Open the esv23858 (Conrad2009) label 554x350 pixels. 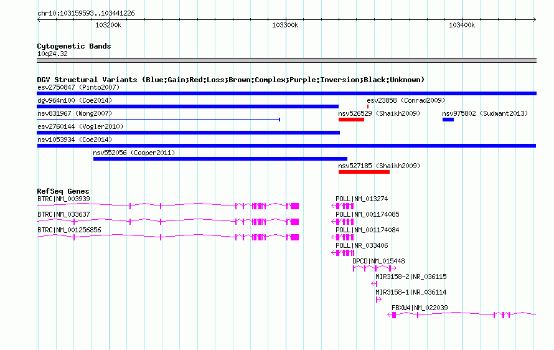pos(406,100)
